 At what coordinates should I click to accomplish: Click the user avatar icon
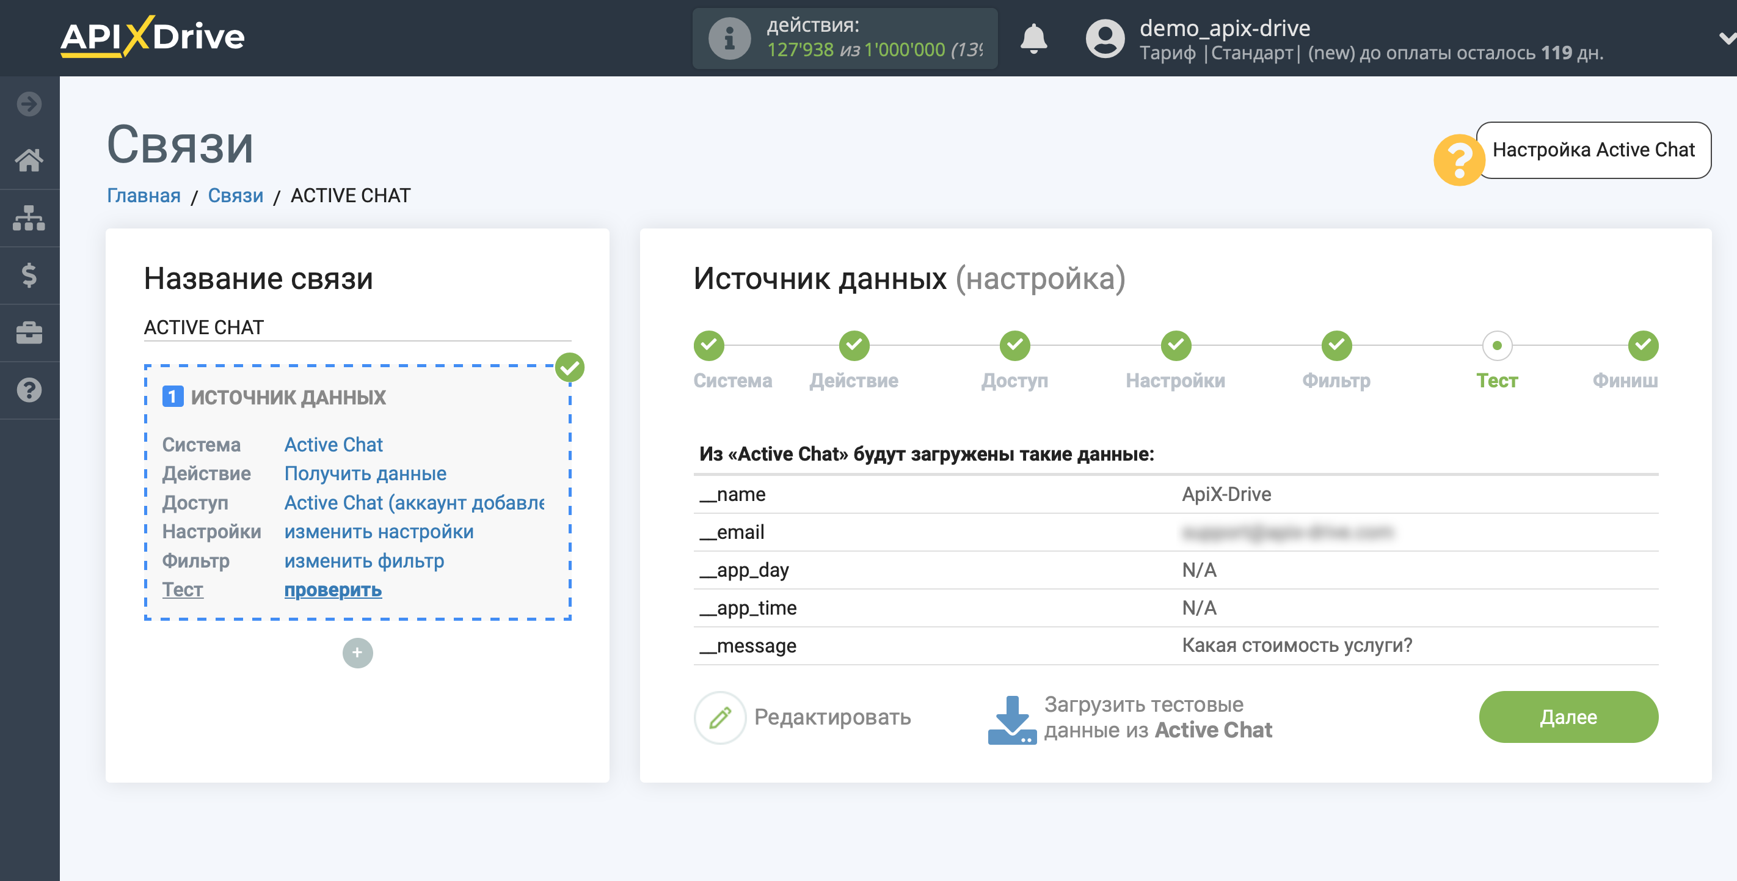tap(1104, 38)
